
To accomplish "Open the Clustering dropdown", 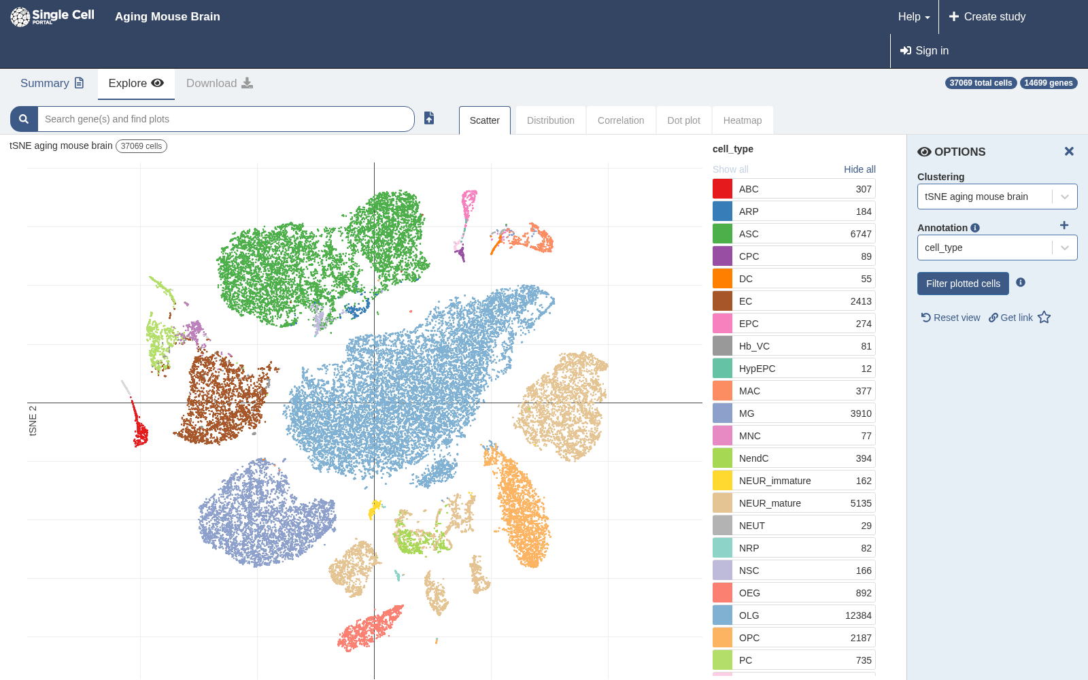I will [x=998, y=197].
